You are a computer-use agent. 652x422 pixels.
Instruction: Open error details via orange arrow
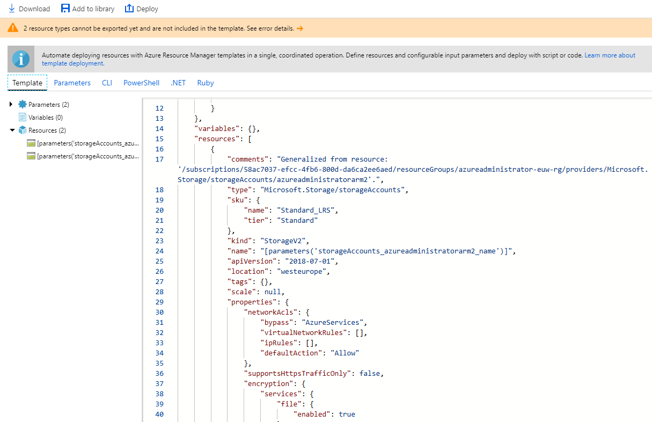pos(300,28)
